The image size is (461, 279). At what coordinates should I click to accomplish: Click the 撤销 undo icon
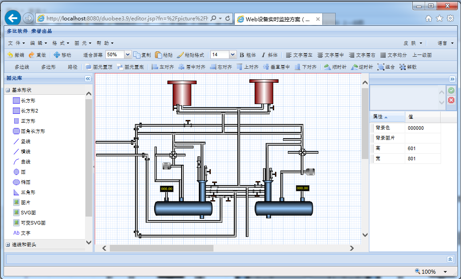(x=10, y=55)
